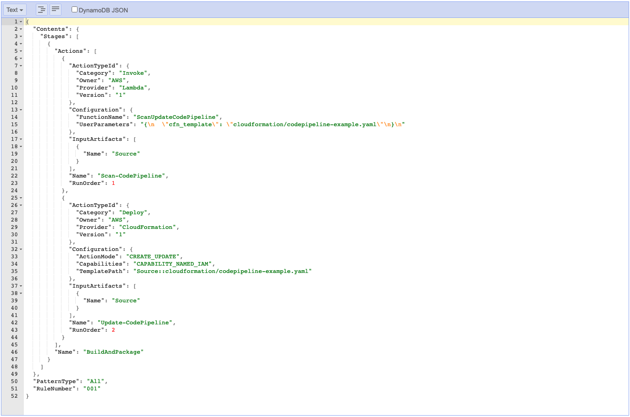Viewport: 630px width, 417px height.
Task: Collapse the InputArtifacts fold arrow on line 37
Action: coord(21,286)
